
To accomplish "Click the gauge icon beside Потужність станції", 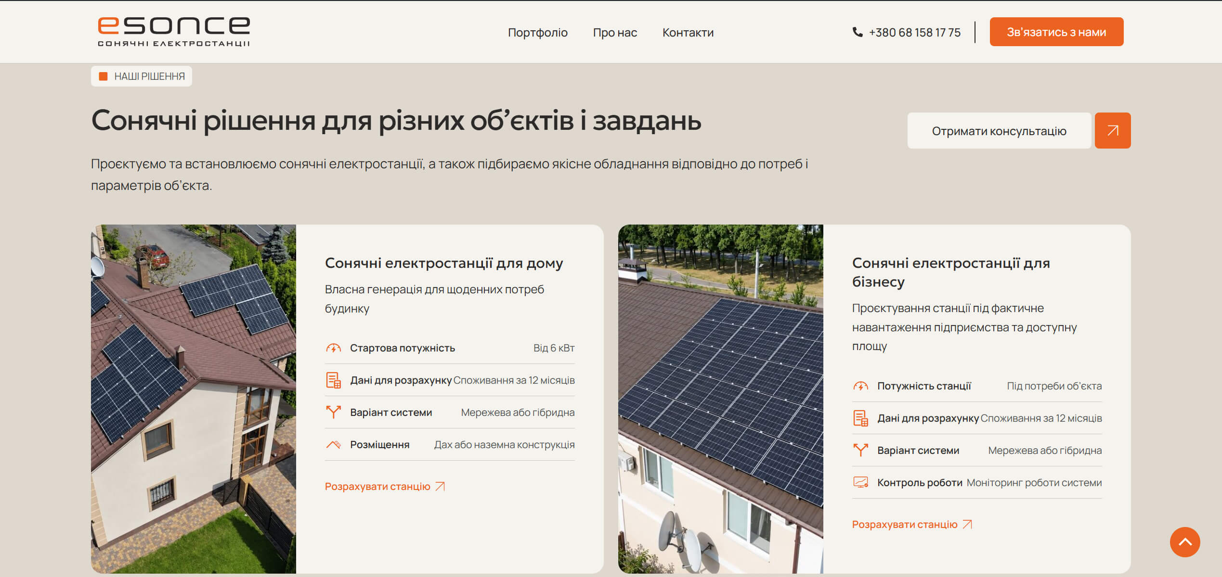I will coord(860,386).
